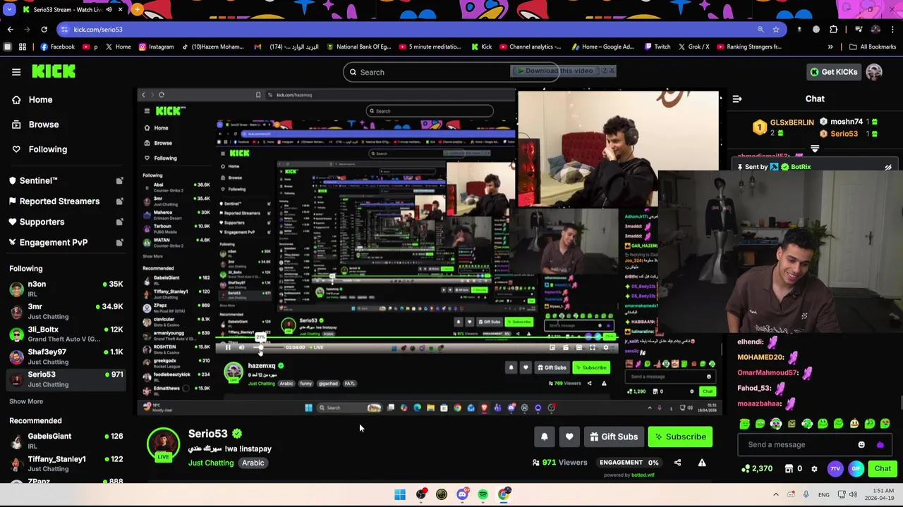Viewport: 903px width, 507px height.
Task: Open the Instagram bookmark in the bookmarks bar
Action: click(156, 47)
